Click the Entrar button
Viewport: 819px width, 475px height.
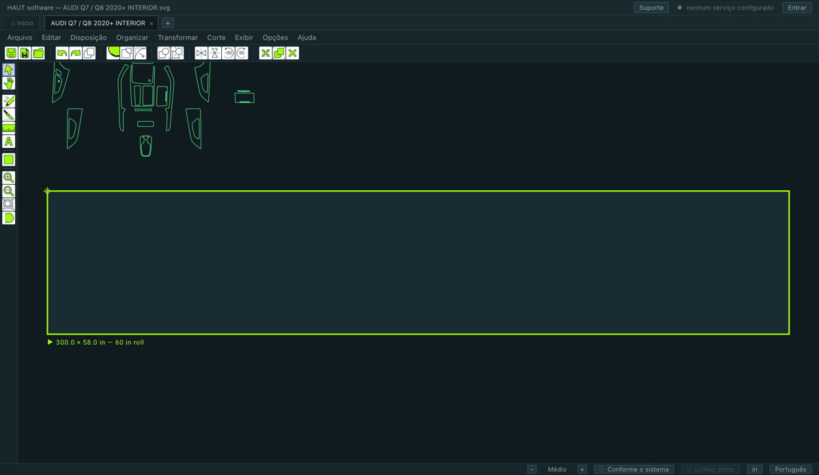pyautogui.click(x=797, y=7)
